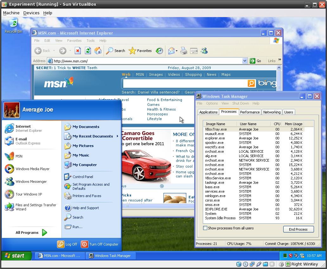Screen dimensions: 327x269
Task: Switch to the Applications tab
Action: pos(208,112)
